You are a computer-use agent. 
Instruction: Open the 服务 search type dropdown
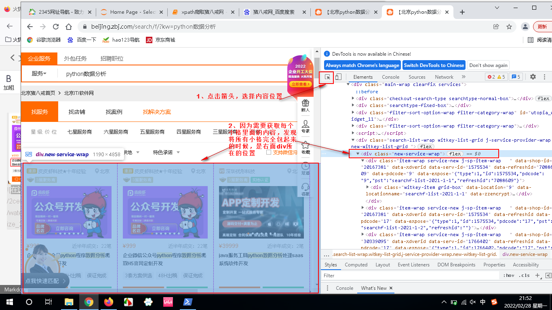[39, 74]
